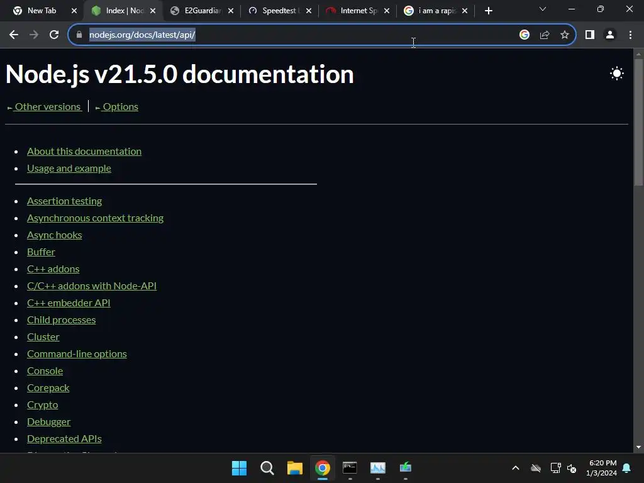
Task: Close the Internet Speed tab
Action: 387,11
